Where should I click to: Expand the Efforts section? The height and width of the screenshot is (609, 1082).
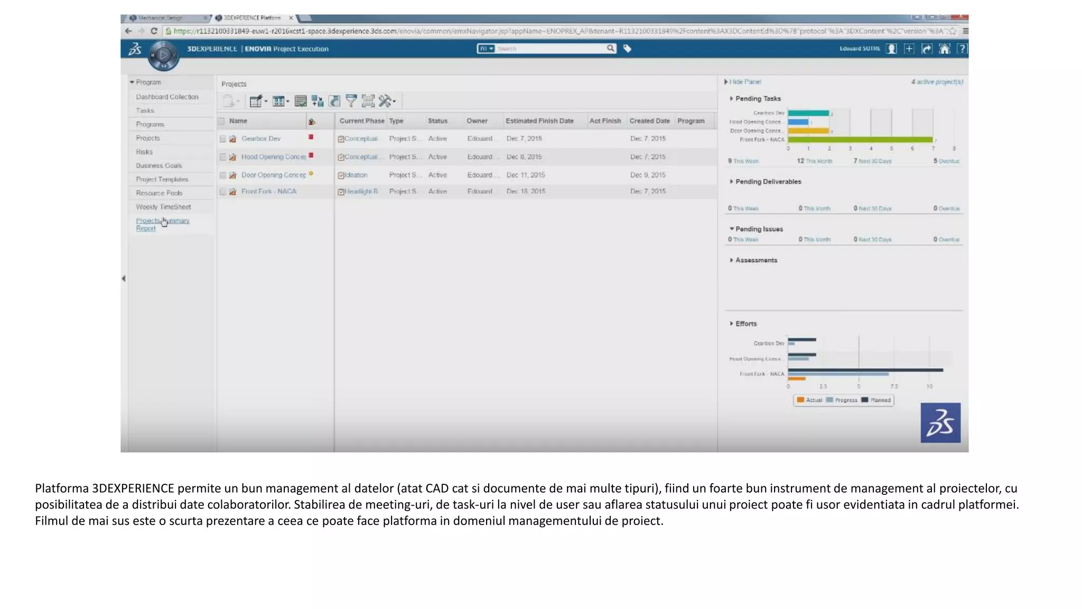point(731,324)
